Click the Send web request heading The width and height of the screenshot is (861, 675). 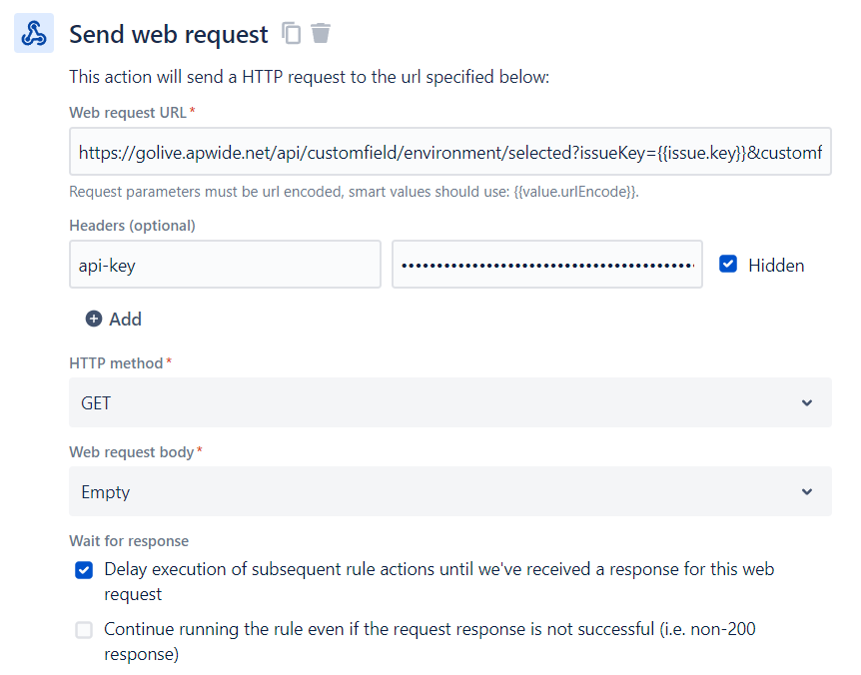[168, 35]
